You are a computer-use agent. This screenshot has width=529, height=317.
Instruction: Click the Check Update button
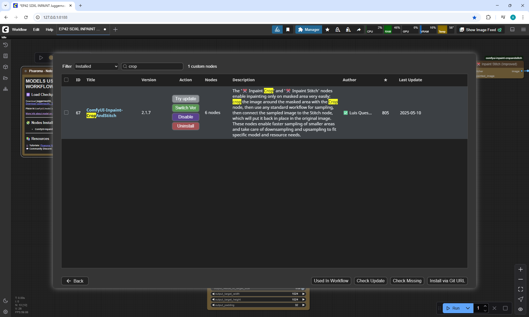(370, 281)
